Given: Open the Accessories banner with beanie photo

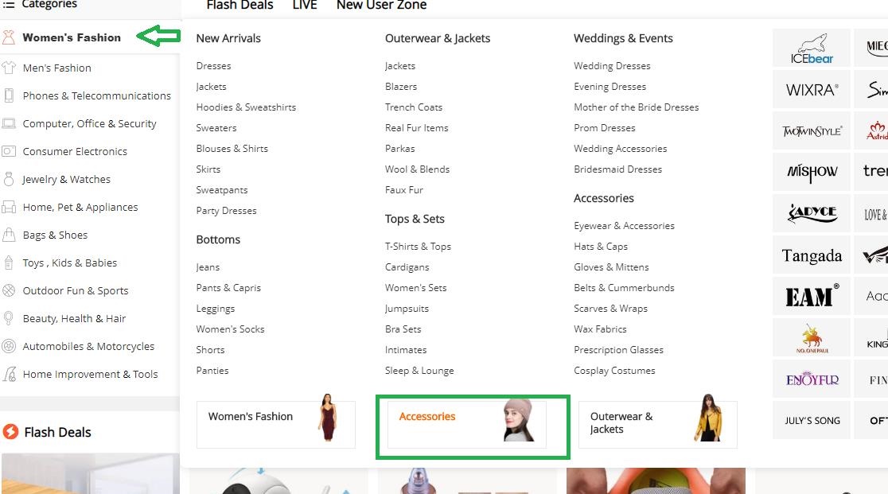Looking at the screenshot, I should (x=466, y=425).
